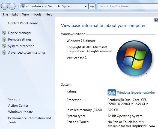Expand the double-chevron breadcrumb overflow
This screenshot has height=129, width=158.
click(27, 6)
